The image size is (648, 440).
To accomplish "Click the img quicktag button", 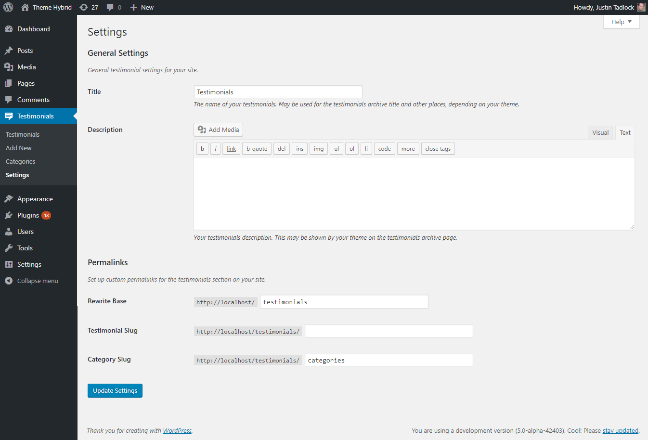I will coord(319,149).
